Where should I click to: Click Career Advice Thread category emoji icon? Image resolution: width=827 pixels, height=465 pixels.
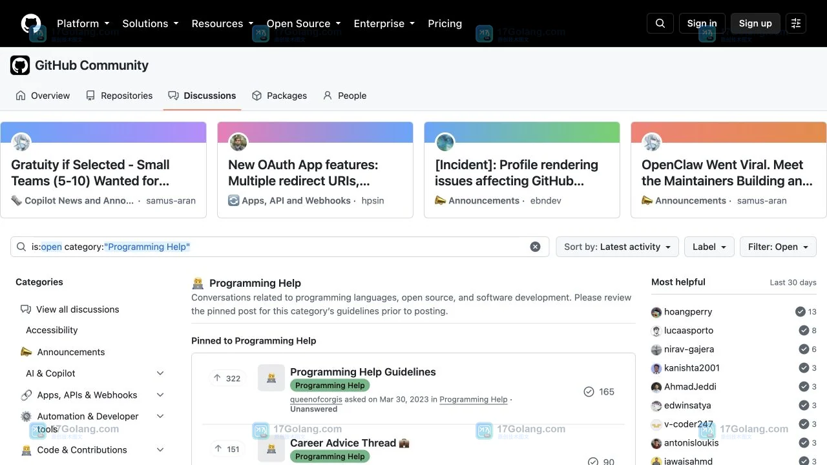coord(271,449)
